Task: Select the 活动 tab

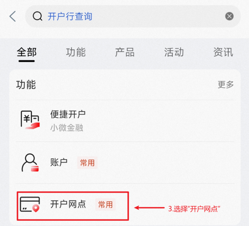Action: tap(174, 52)
